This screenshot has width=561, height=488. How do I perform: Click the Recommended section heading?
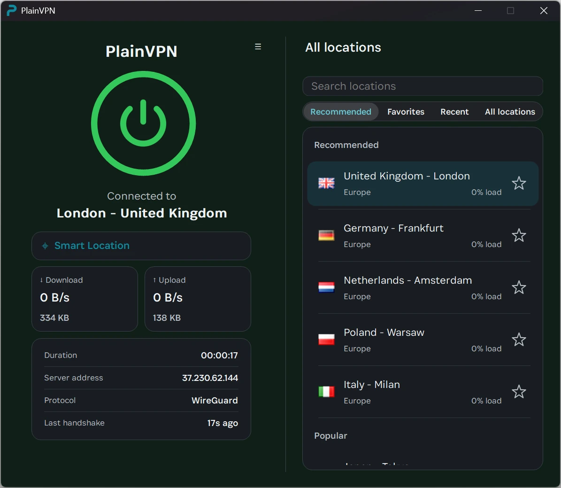click(x=346, y=145)
